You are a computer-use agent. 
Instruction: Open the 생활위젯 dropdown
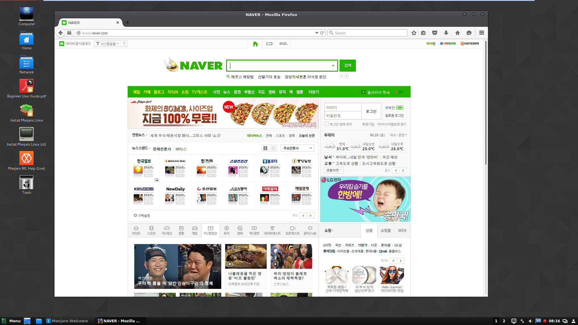point(334,170)
